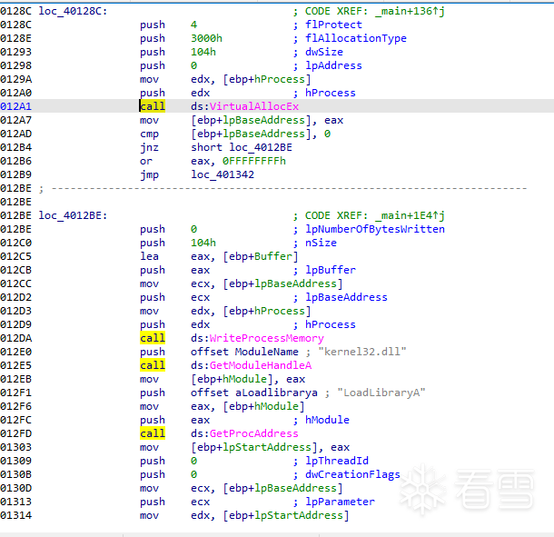Click the flProtect comment
The image size is (554, 537).
(x=333, y=25)
